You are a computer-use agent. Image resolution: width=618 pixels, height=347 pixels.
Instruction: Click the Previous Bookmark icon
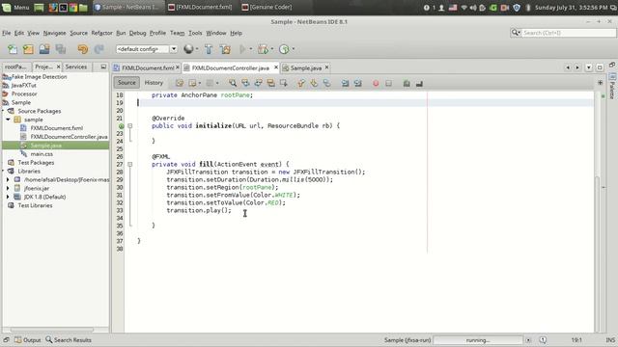pos(301,83)
